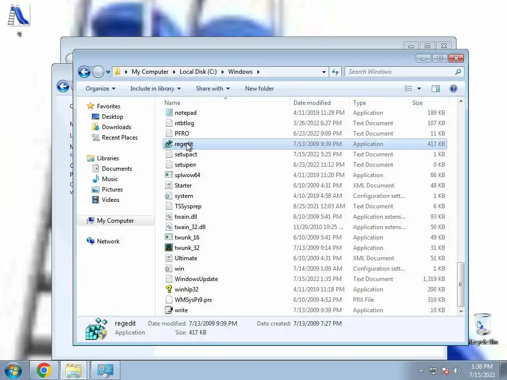The width and height of the screenshot is (507, 380).
Task: Sort by Date modified column header
Action: (x=312, y=103)
